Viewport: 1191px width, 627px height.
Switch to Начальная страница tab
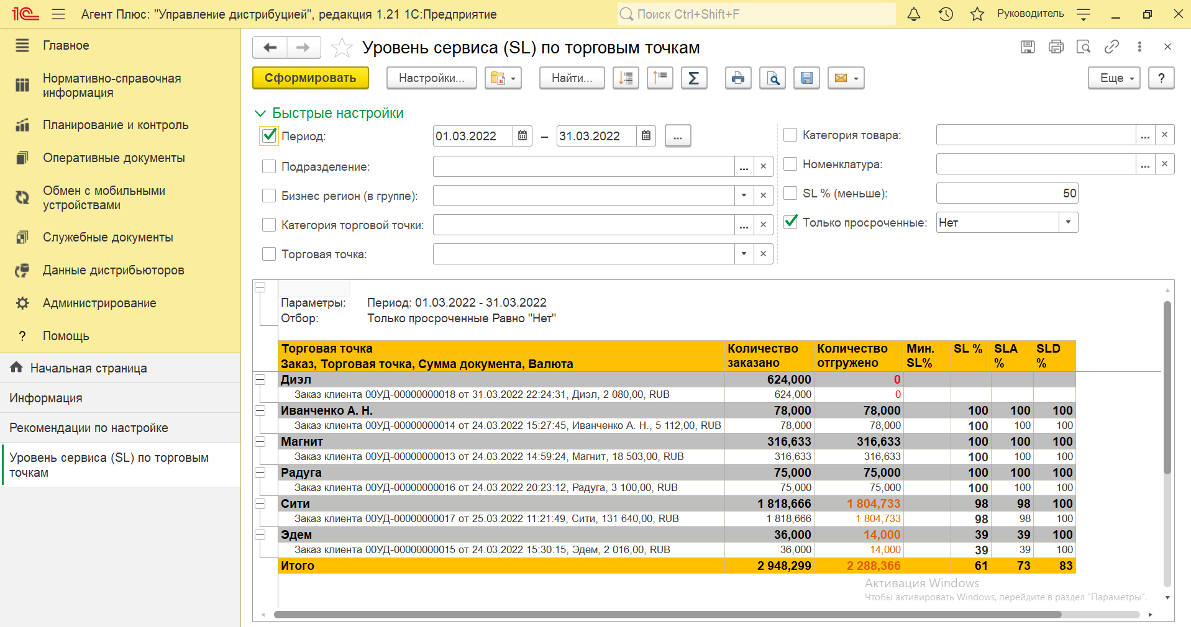(120, 368)
